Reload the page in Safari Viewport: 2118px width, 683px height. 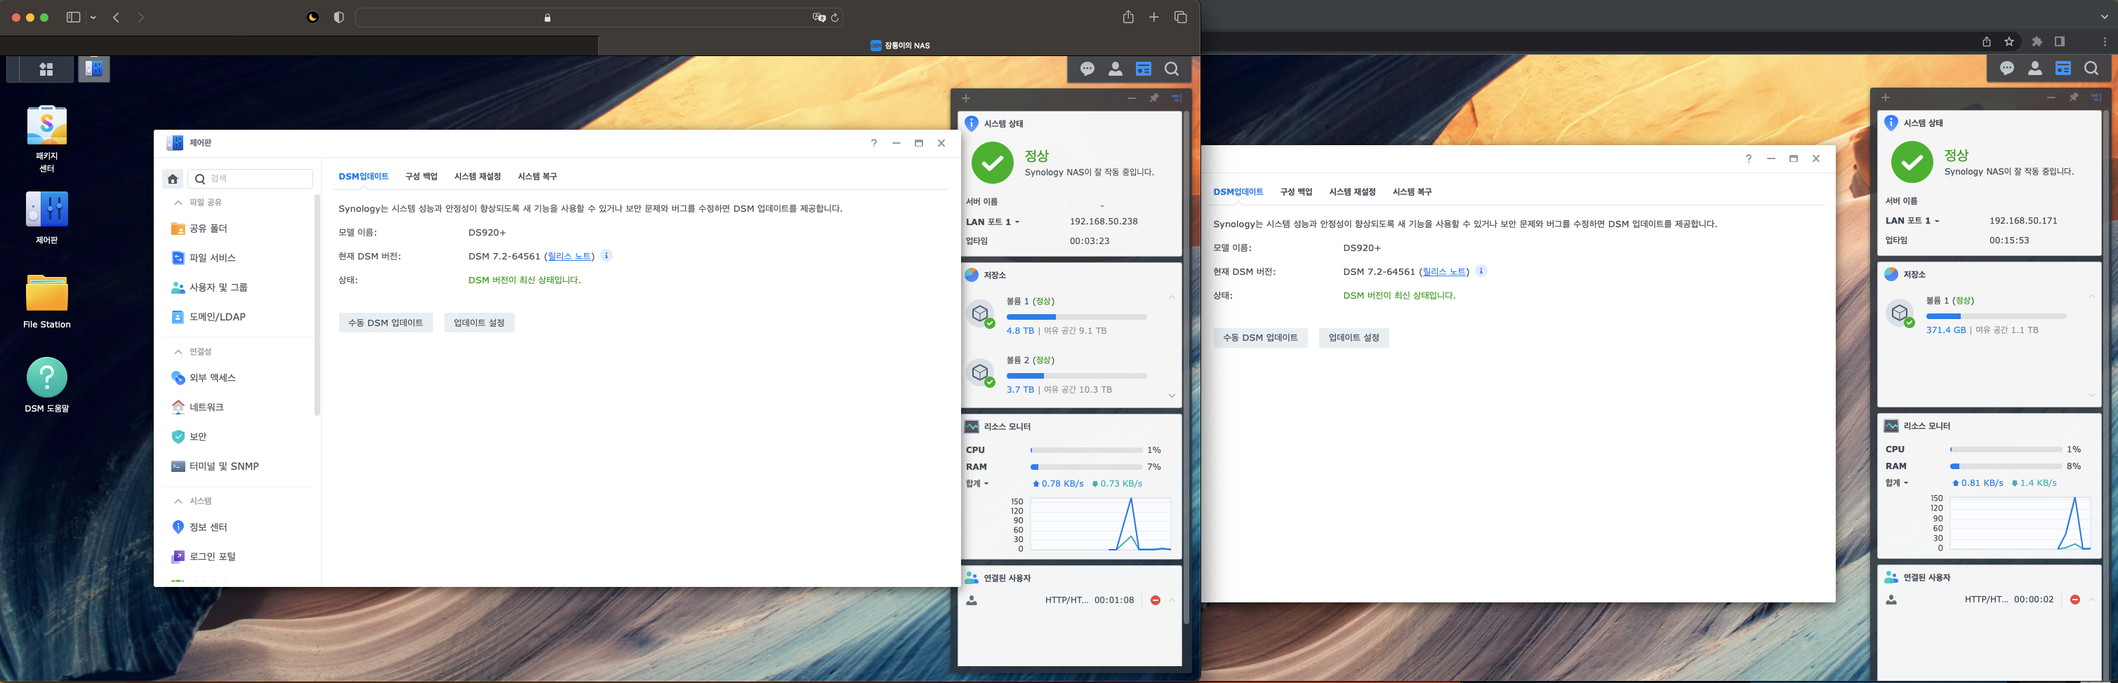coord(835,18)
